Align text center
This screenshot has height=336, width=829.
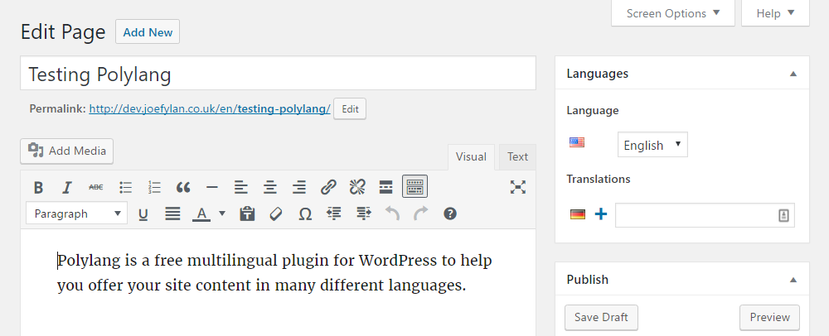tap(270, 187)
